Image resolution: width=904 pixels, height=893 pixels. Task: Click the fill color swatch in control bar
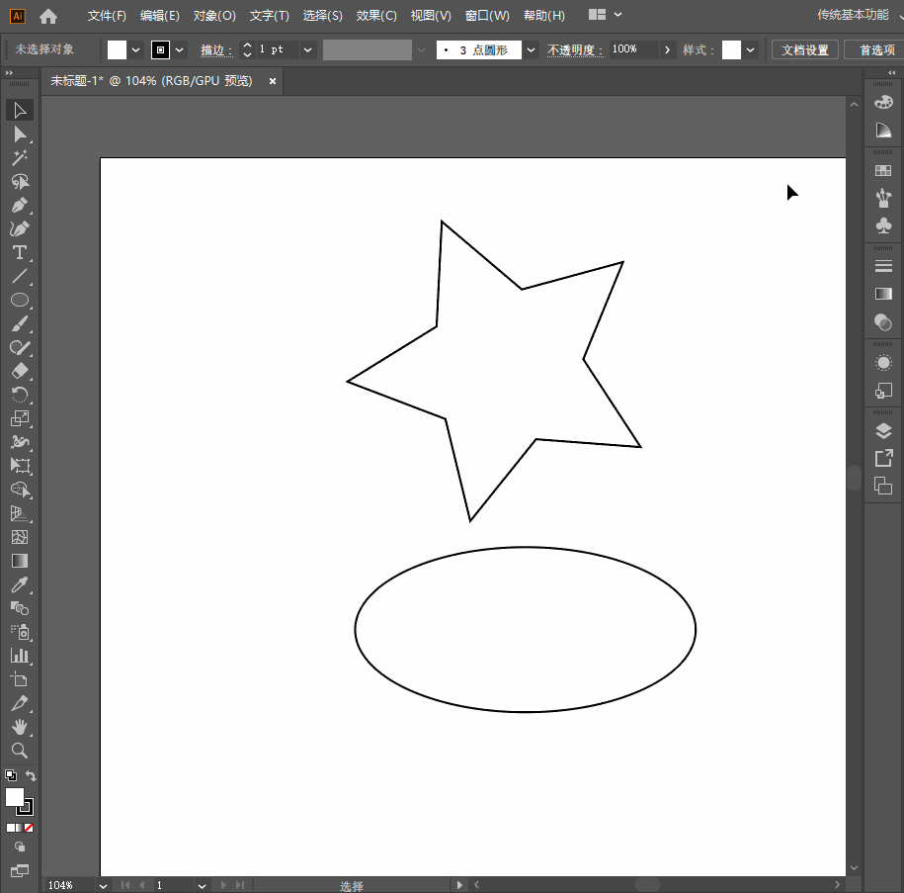pos(118,49)
